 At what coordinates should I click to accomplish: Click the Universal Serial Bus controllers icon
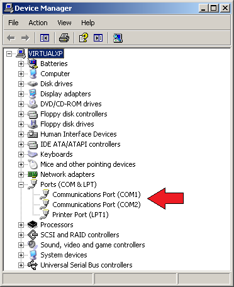pos(33,265)
